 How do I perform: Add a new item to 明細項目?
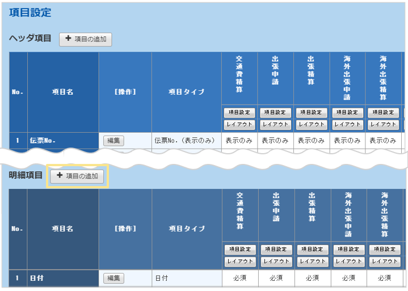click(x=77, y=176)
